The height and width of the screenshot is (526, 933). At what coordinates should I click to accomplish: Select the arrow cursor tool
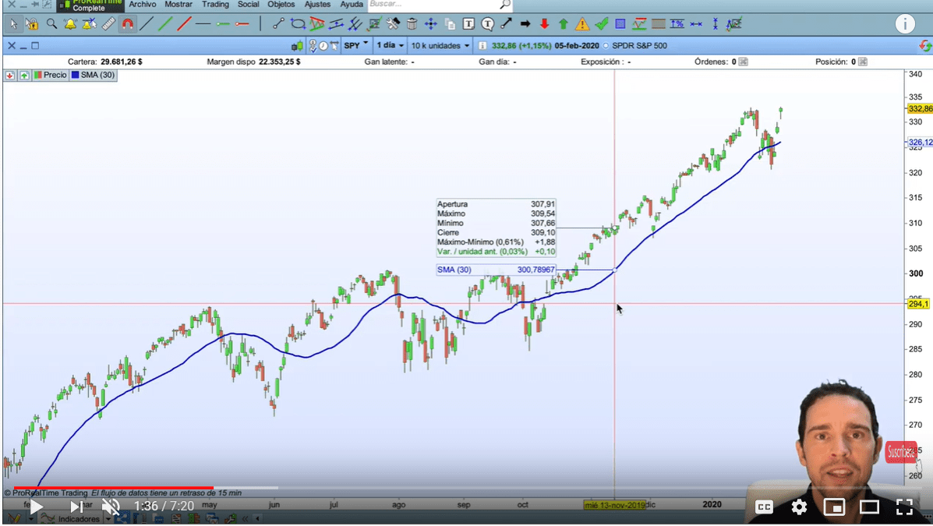[13, 24]
